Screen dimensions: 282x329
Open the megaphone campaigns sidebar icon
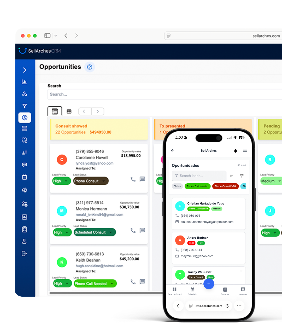coord(25,190)
